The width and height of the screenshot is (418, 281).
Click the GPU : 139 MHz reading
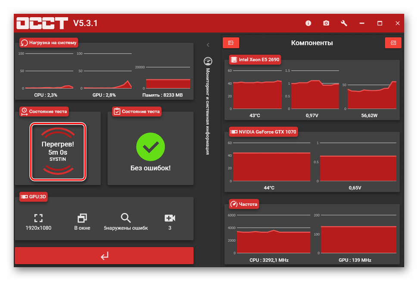(355, 260)
